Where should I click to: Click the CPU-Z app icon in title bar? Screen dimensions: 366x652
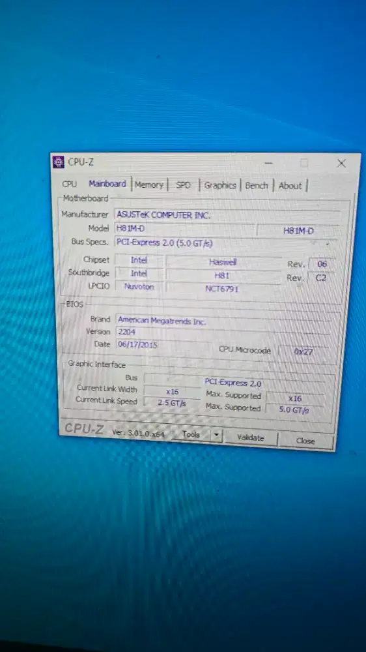pyautogui.click(x=59, y=162)
